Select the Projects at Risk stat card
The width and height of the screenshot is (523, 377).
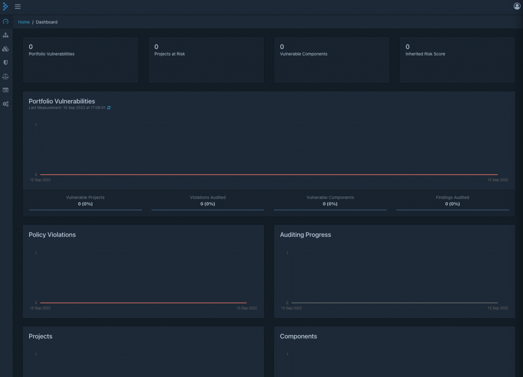coord(206,60)
